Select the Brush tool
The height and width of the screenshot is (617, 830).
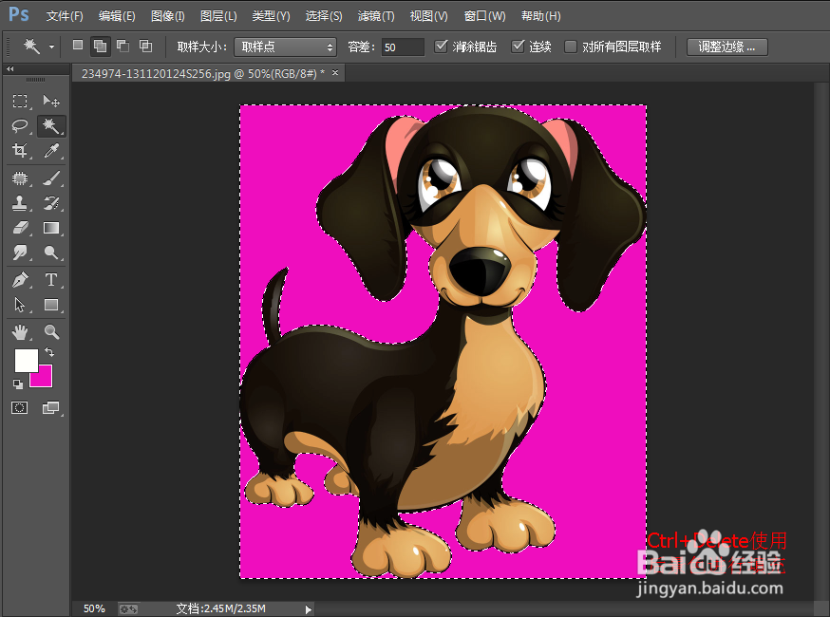(x=51, y=178)
